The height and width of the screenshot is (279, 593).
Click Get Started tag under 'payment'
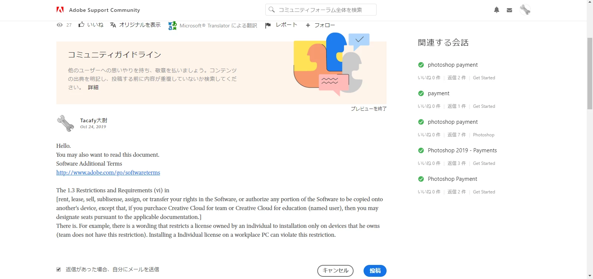(x=484, y=106)
